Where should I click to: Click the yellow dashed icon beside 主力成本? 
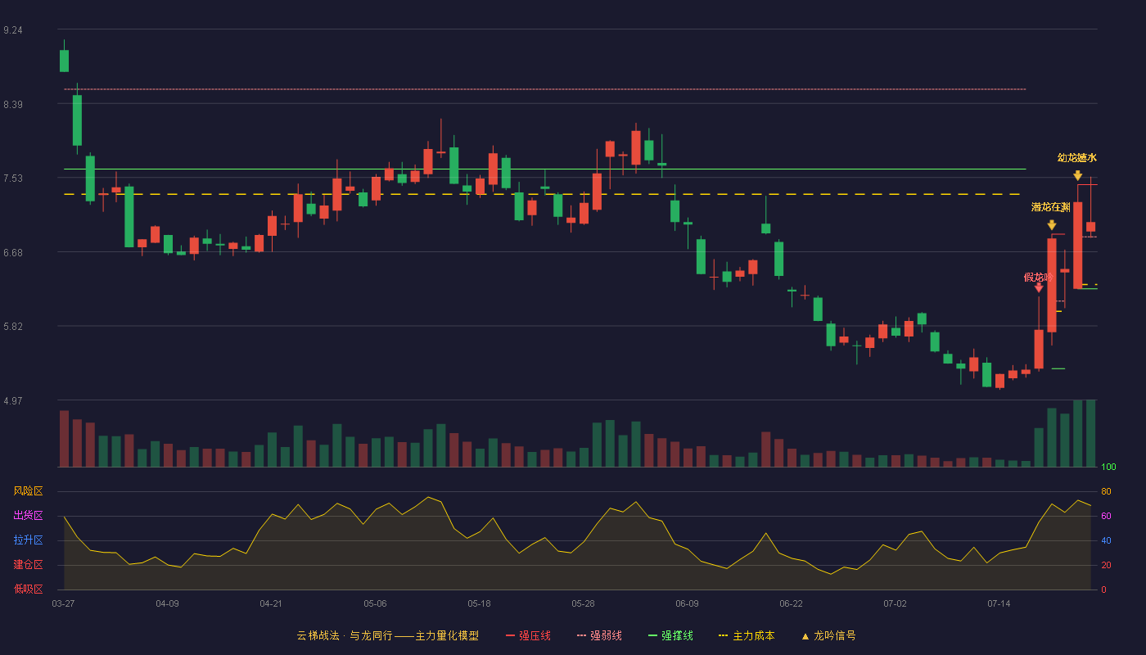click(x=723, y=636)
